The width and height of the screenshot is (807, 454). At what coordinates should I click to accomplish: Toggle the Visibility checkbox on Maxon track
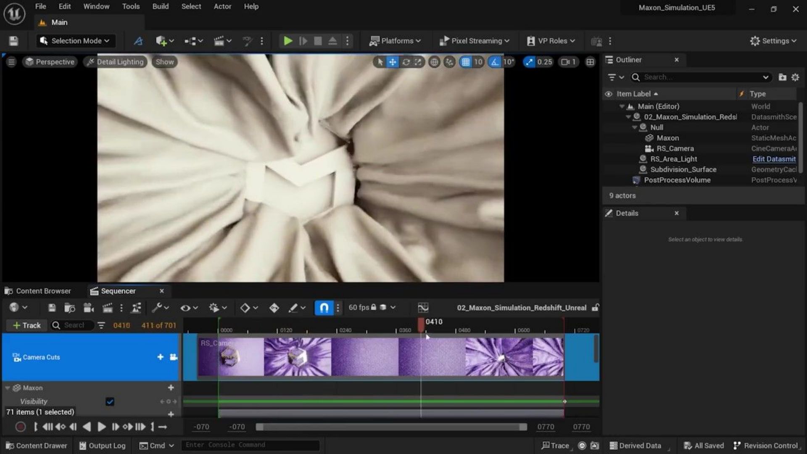tap(109, 401)
